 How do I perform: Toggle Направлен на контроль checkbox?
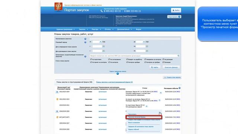(145, 59)
